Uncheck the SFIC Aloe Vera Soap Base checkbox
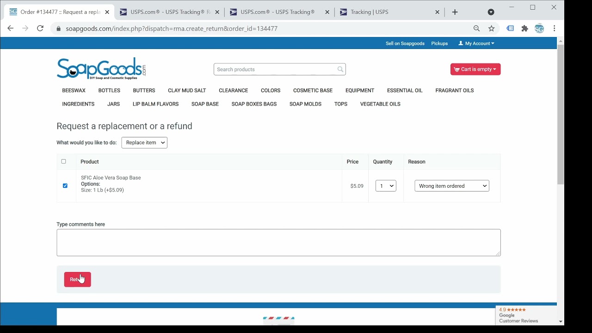The height and width of the screenshot is (333, 592). tap(65, 186)
